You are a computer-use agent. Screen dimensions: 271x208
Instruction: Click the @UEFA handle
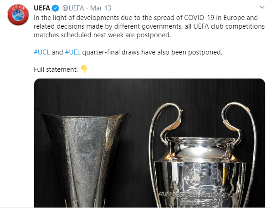73,8
